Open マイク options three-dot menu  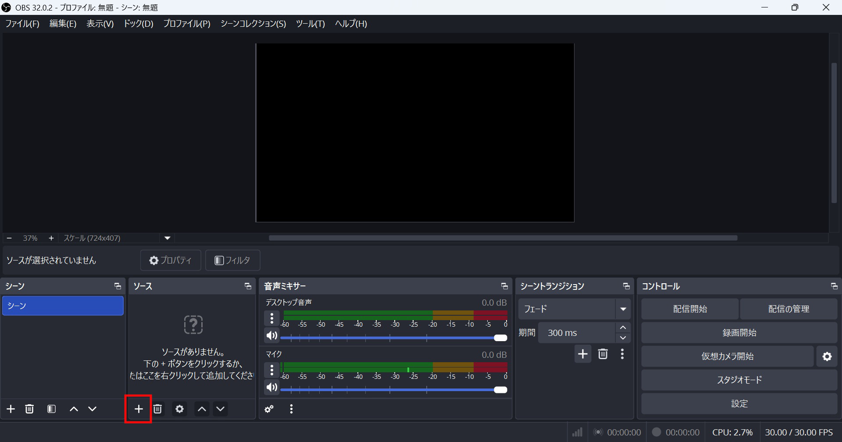272,370
